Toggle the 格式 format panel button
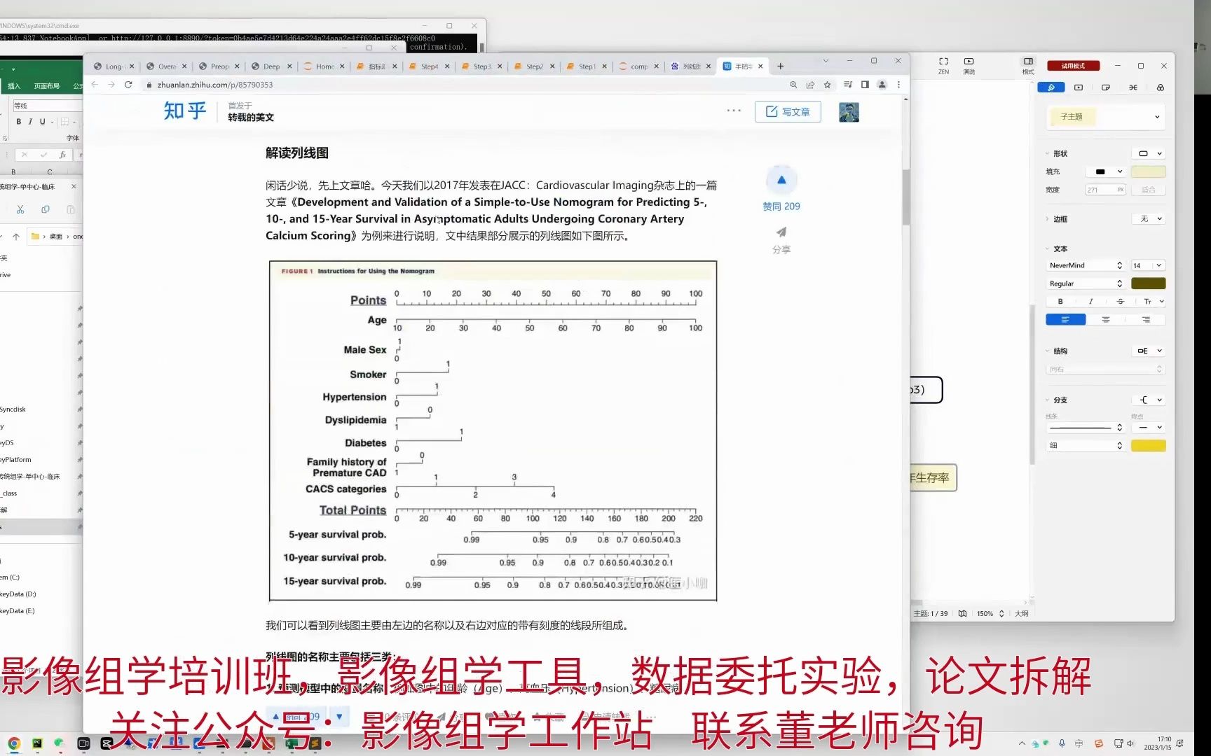Image resolution: width=1211 pixels, height=756 pixels. [x=1028, y=65]
